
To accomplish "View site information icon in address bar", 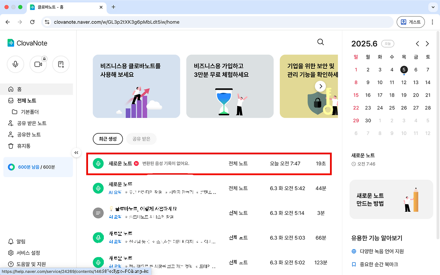I will (47, 22).
